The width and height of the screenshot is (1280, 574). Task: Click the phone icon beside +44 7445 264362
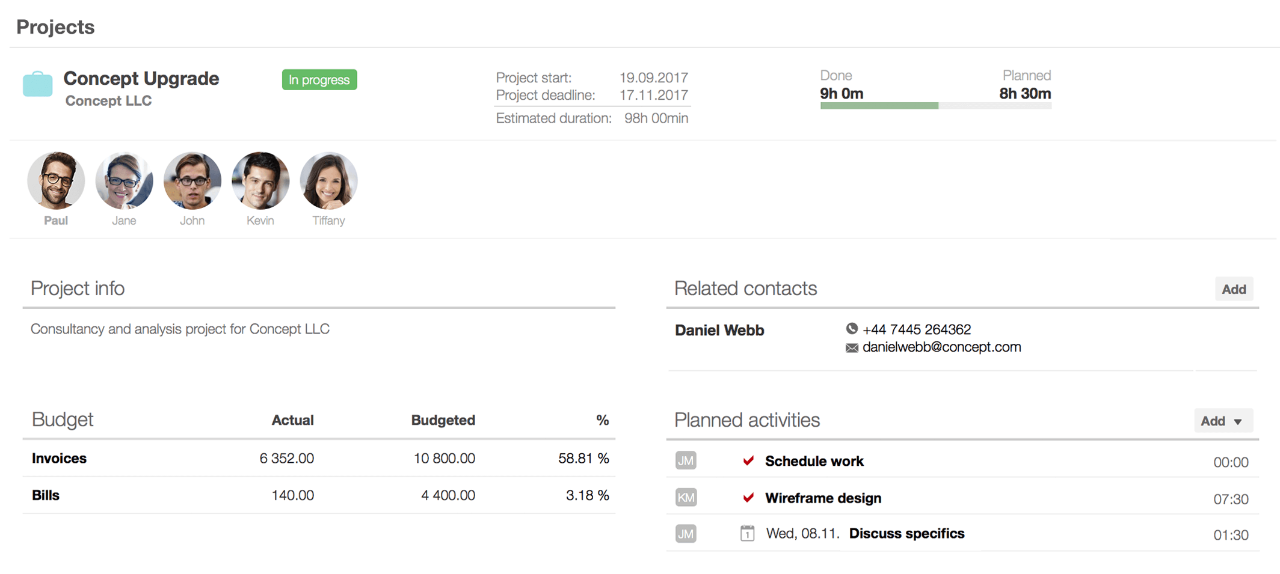[x=851, y=329]
